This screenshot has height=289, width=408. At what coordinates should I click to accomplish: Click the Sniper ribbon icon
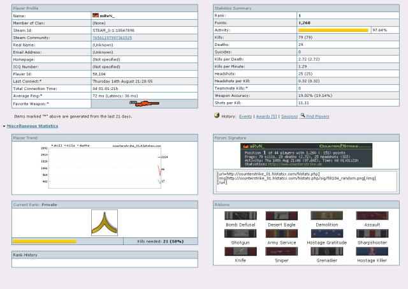[281, 251]
